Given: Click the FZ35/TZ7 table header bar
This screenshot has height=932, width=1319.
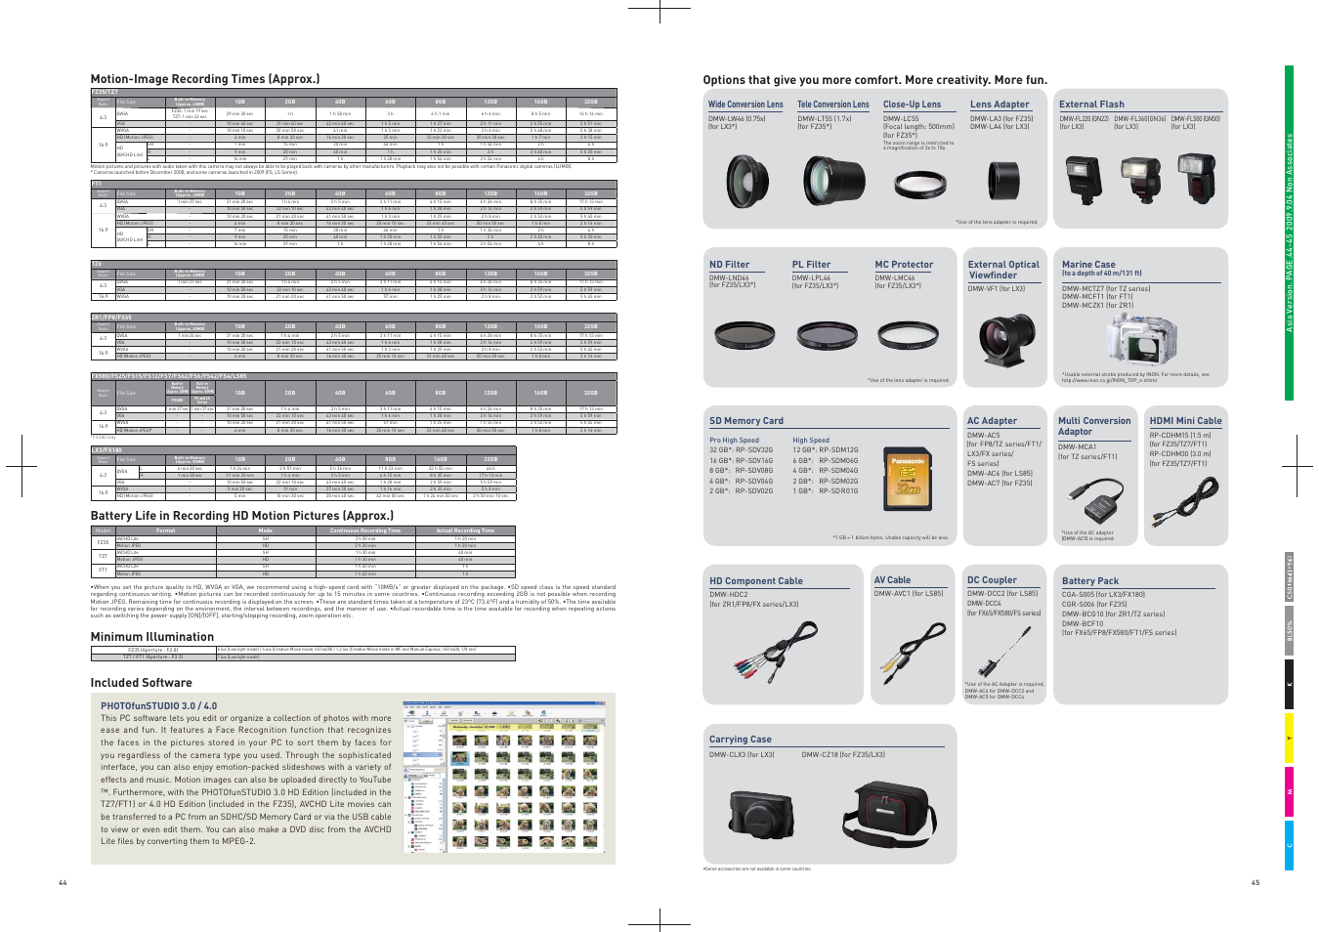Looking at the screenshot, I should [354, 93].
